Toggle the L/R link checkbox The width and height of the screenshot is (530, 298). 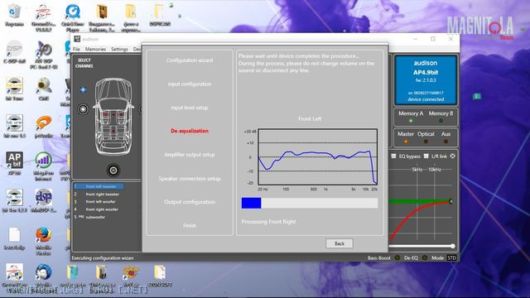426,156
